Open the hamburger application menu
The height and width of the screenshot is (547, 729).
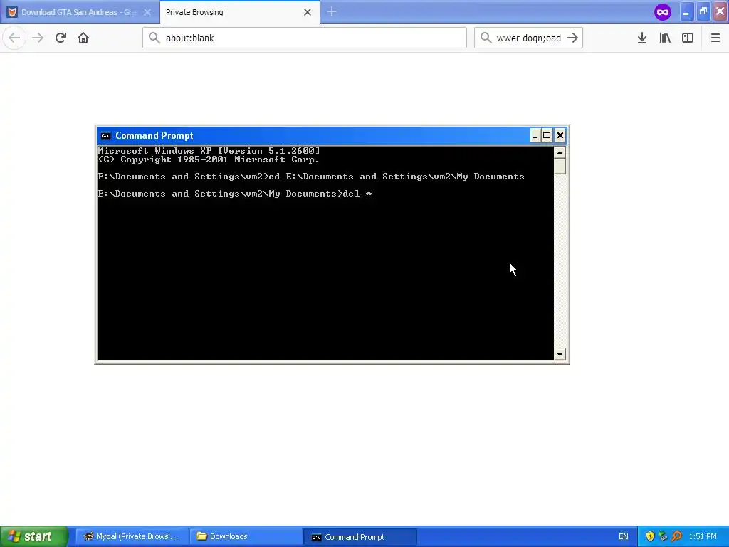click(x=715, y=38)
